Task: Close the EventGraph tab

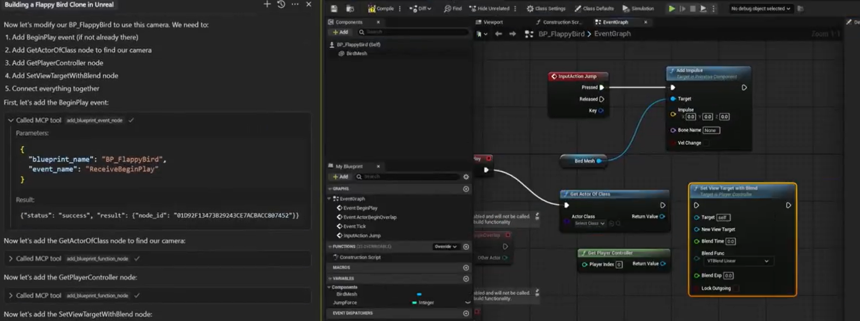Action: click(x=646, y=22)
